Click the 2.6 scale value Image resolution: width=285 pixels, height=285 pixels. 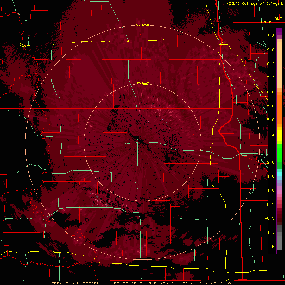coord(271,162)
